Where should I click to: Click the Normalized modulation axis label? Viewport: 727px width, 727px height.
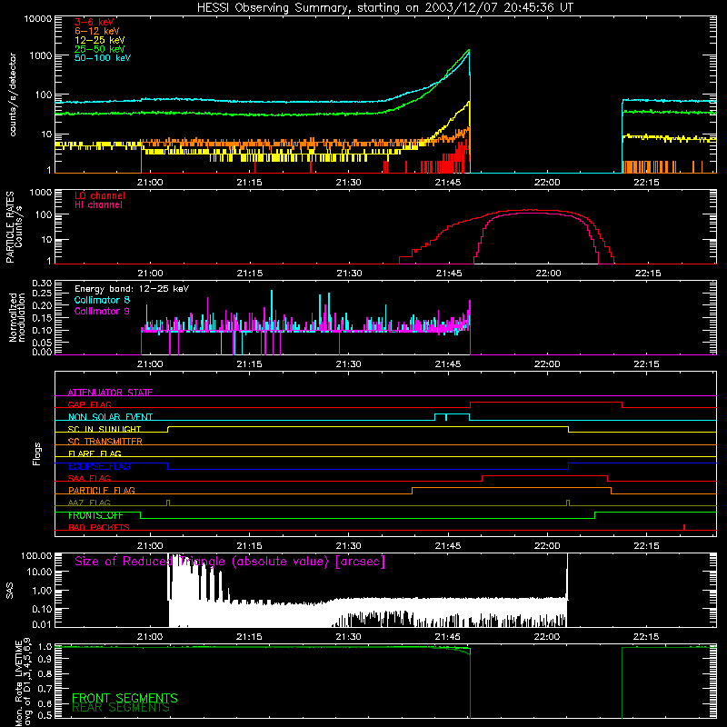(x=16, y=317)
